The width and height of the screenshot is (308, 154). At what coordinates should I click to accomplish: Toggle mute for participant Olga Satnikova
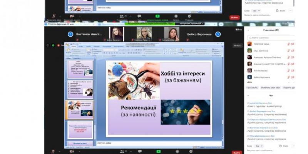(x=288, y=50)
